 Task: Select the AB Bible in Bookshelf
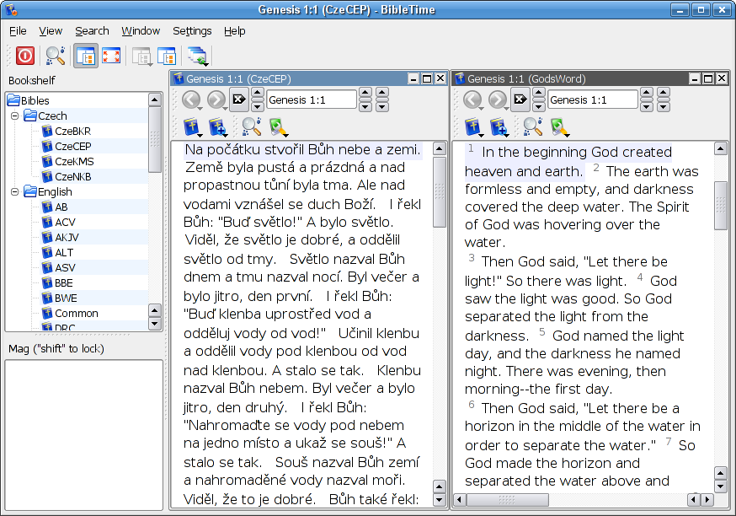(55, 207)
